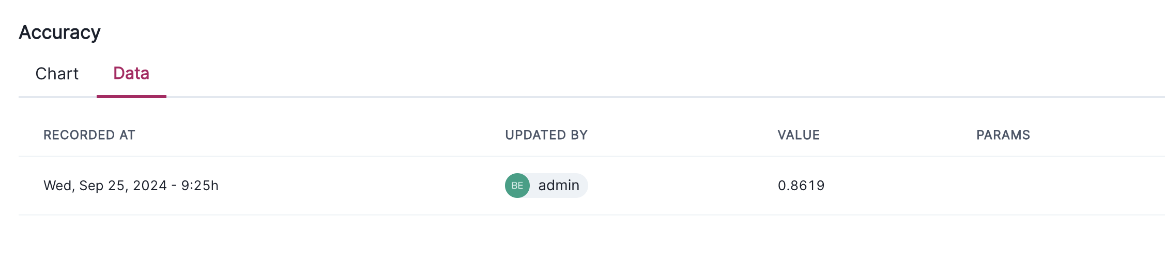
Task: Switch to the Chart tab
Action: point(57,74)
